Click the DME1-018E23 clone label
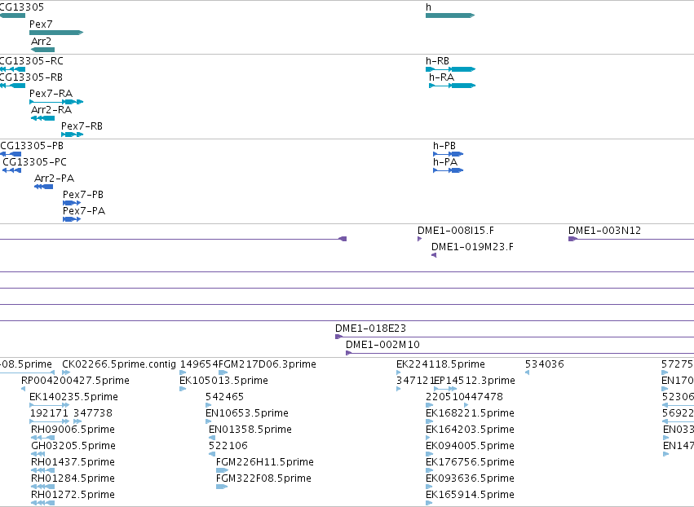 (x=370, y=328)
